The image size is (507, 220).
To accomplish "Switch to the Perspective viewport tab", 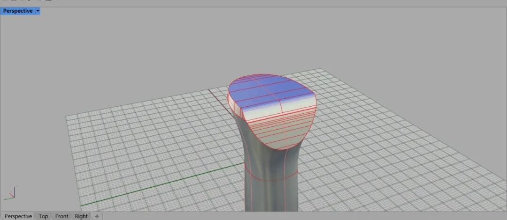I will (18, 216).
